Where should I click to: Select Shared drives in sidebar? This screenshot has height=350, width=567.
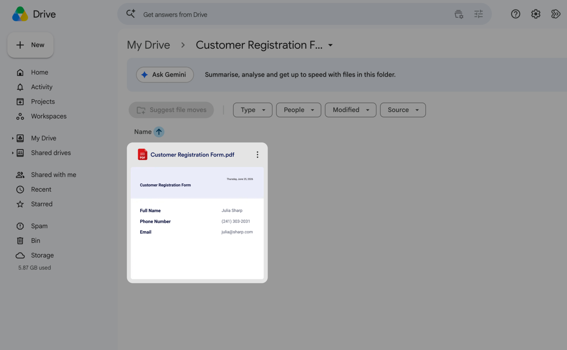[x=51, y=153]
